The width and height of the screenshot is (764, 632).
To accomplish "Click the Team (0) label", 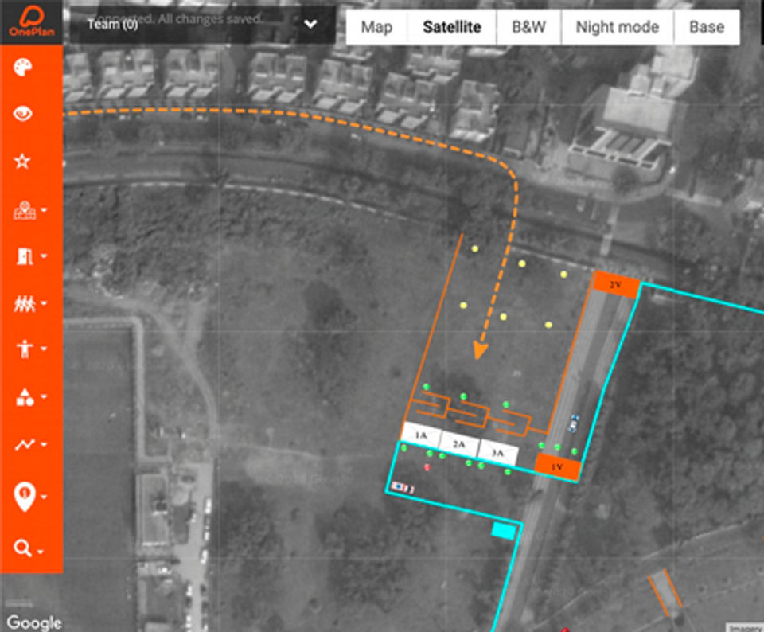I will (x=112, y=24).
